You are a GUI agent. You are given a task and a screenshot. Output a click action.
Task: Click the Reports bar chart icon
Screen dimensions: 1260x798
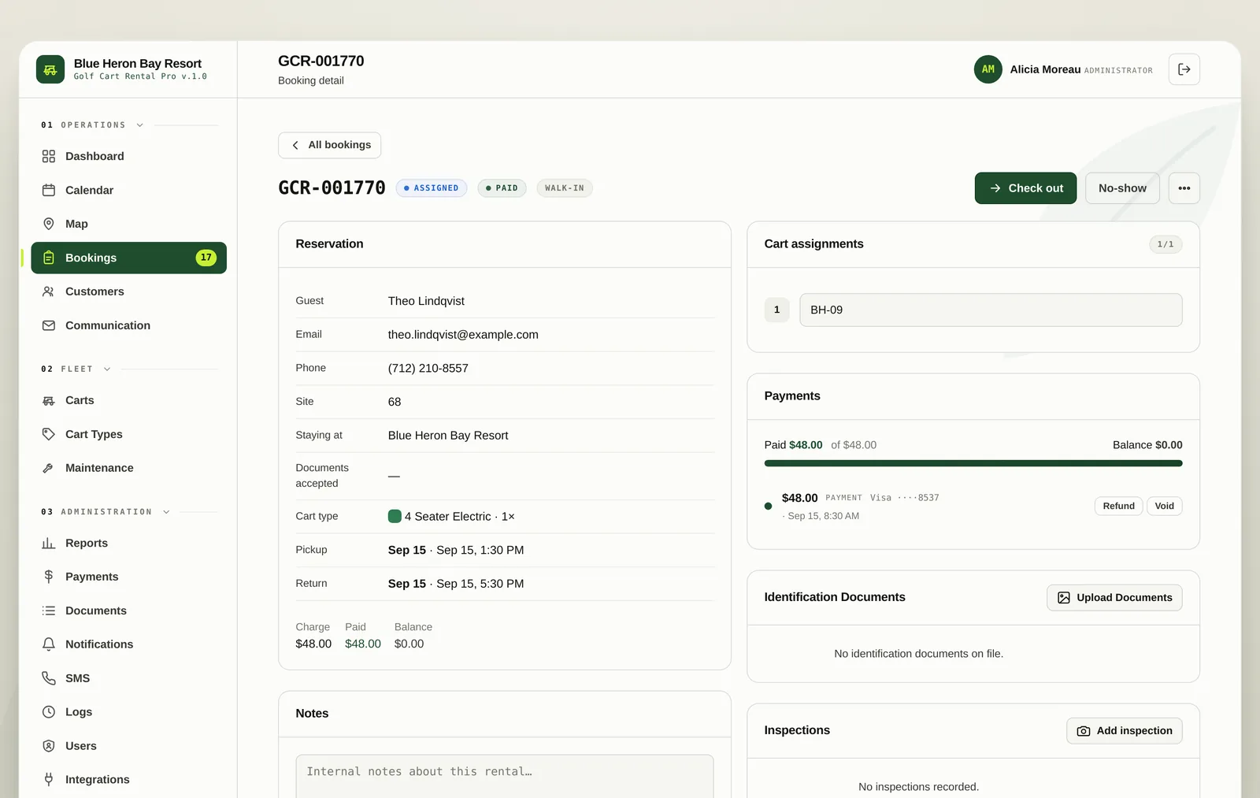pyautogui.click(x=49, y=543)
